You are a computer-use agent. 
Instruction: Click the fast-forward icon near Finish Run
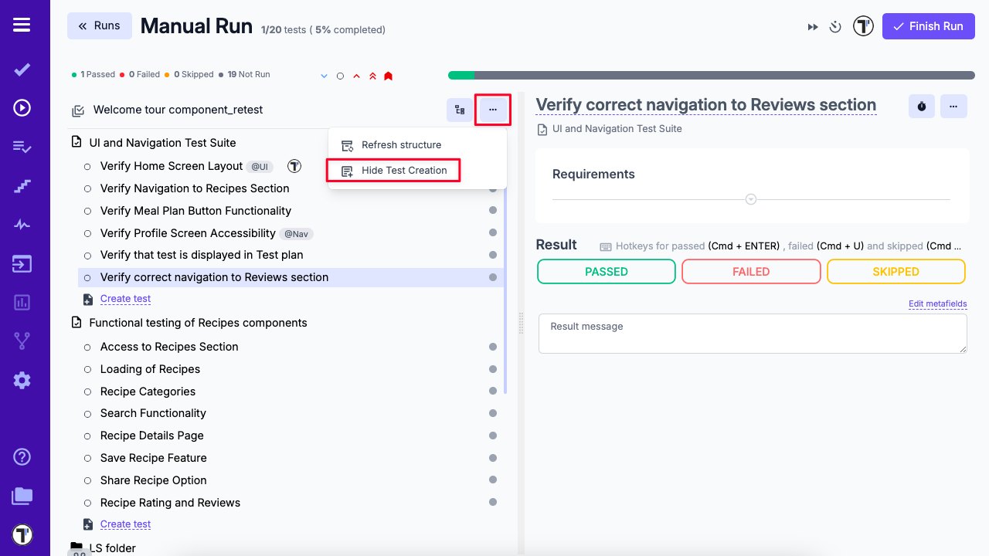[813, 25]
